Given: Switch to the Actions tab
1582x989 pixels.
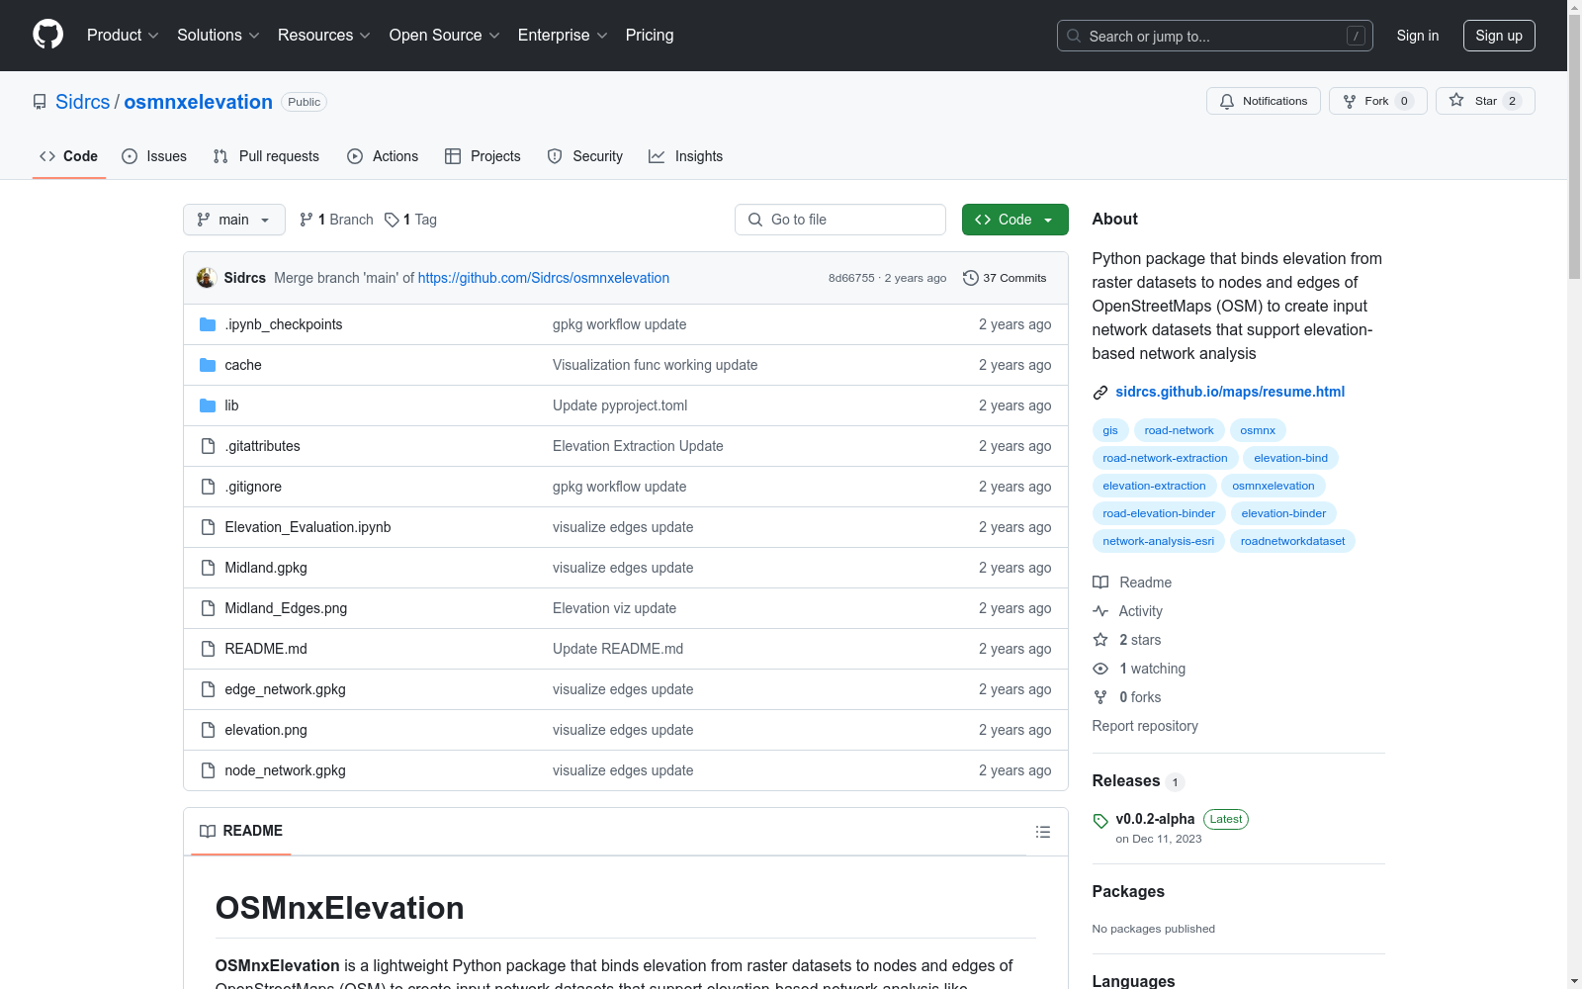Looking at the screenshot, I should tap(383, 156).
